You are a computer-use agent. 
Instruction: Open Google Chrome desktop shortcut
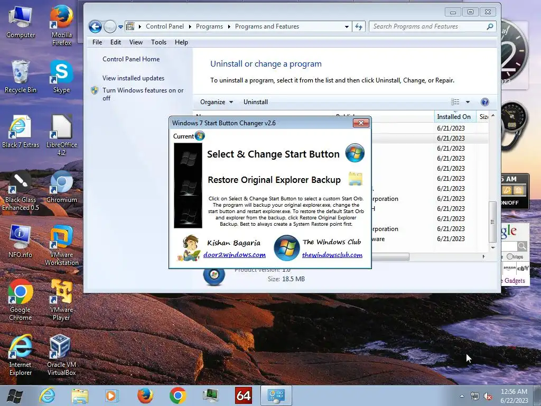click(21, 300)
